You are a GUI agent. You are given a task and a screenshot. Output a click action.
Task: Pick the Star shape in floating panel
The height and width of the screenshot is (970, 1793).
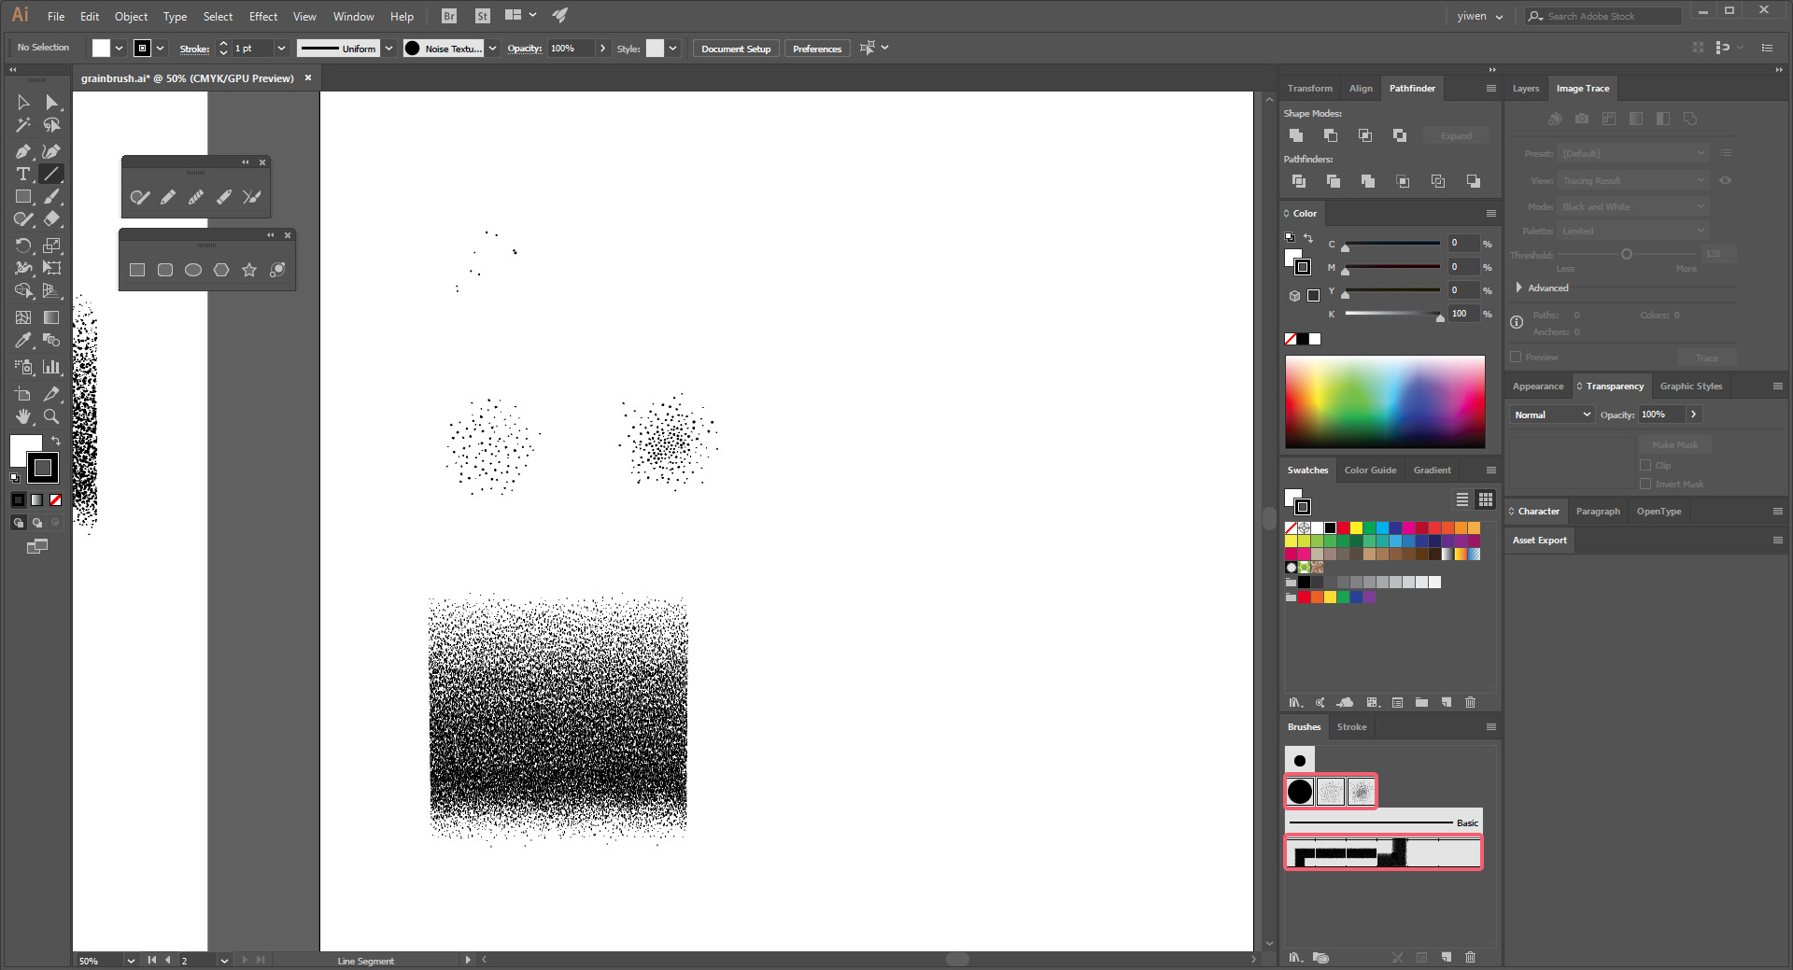point(249,270)
